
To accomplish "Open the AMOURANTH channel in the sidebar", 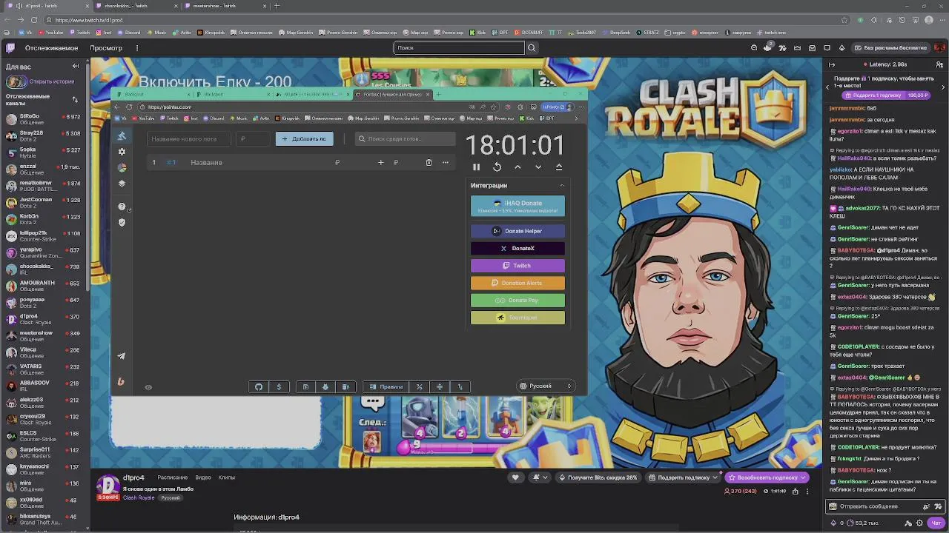I will tap(44, 286).
